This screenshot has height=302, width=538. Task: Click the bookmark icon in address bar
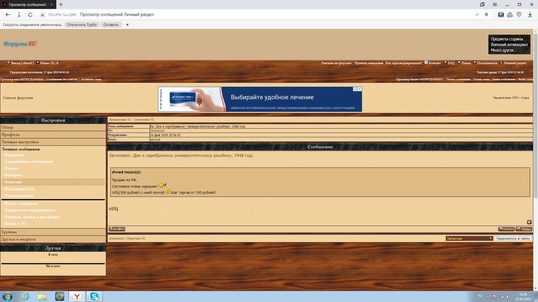point(486,15)
